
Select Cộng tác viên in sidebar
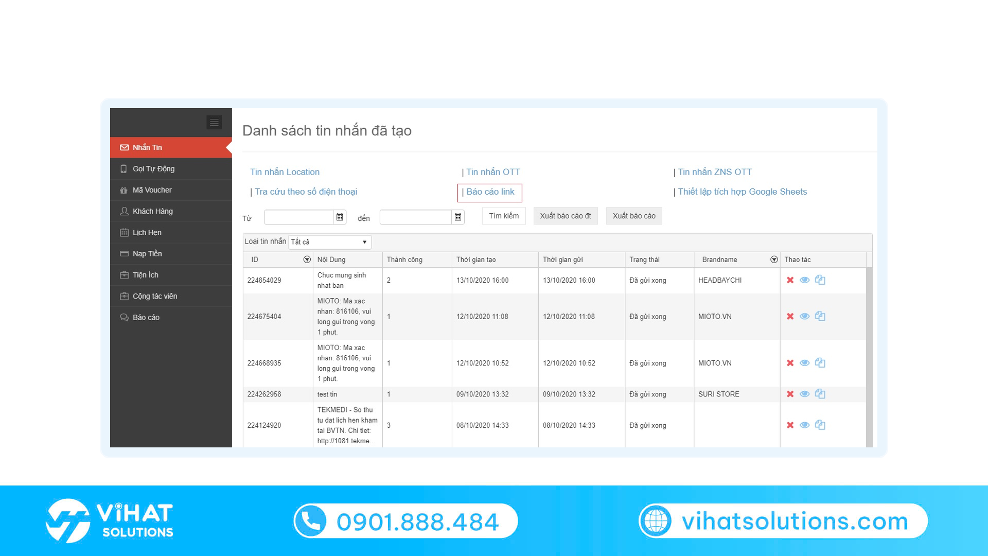(x=171, y=296)
